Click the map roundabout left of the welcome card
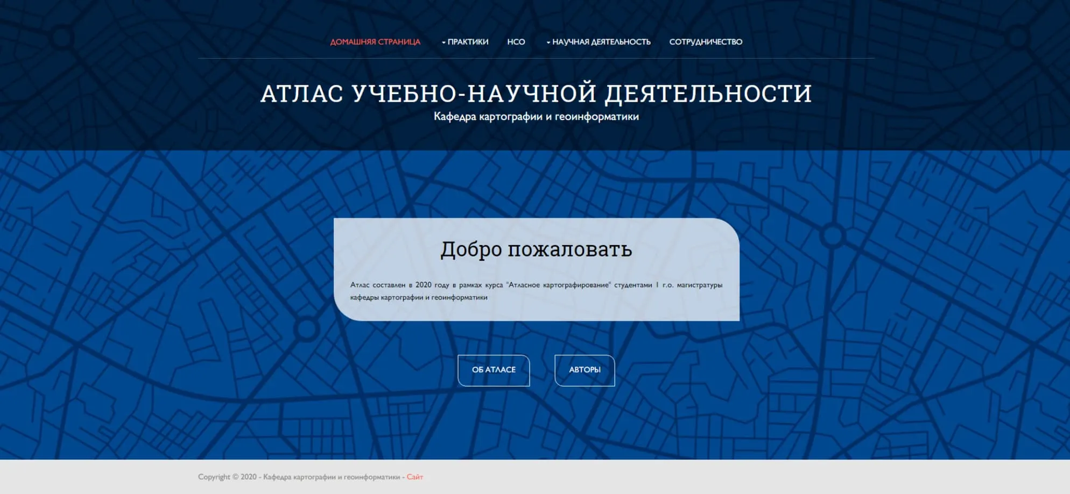1070x494 pixels. tap(306, 328)
